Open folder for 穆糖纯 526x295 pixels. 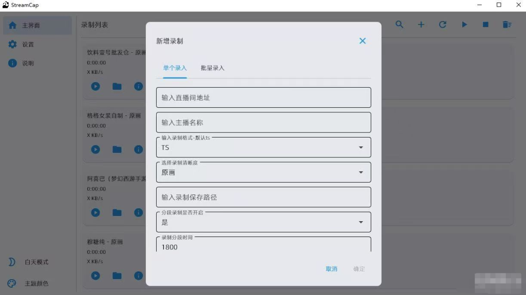(x=117, y=276)
